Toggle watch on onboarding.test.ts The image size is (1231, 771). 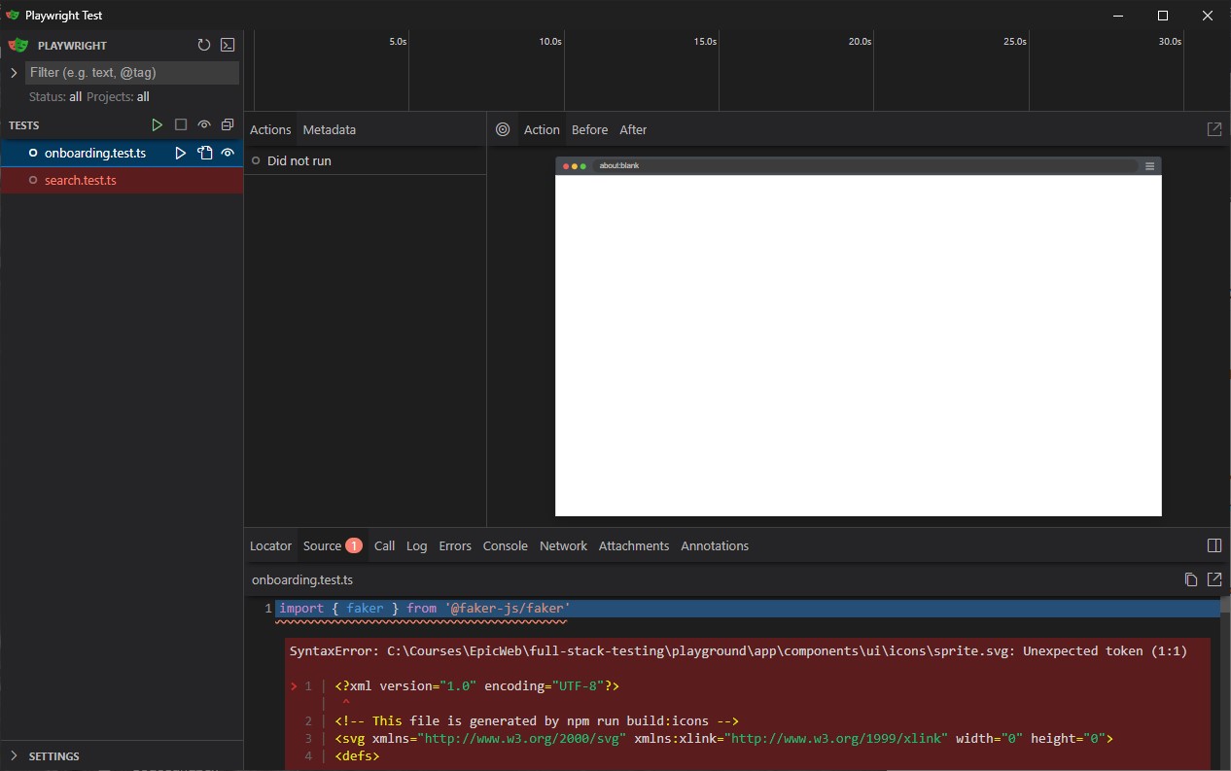pos(228,154)
